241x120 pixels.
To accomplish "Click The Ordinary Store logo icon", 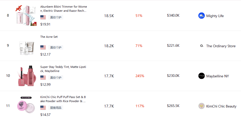I will click(201, 46).
